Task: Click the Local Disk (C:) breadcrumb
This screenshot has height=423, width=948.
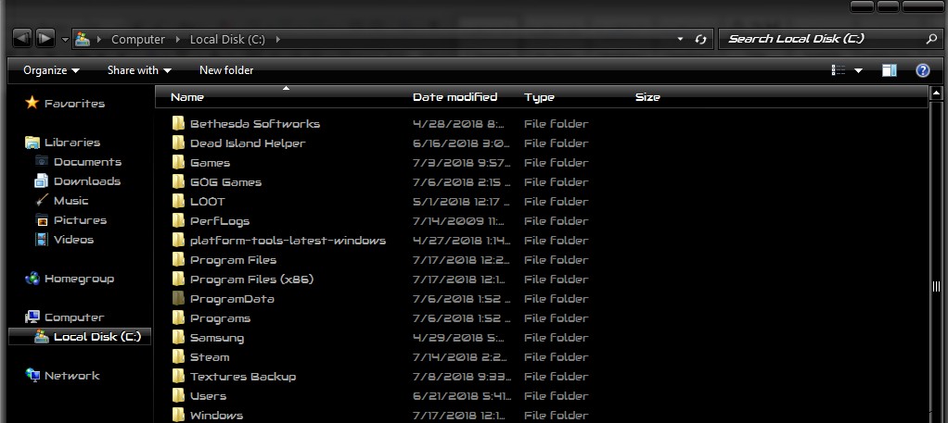Action: coord(227,39)
